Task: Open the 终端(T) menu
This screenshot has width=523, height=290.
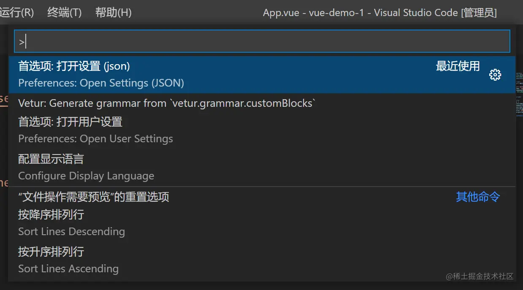Action: coord(64,13)
